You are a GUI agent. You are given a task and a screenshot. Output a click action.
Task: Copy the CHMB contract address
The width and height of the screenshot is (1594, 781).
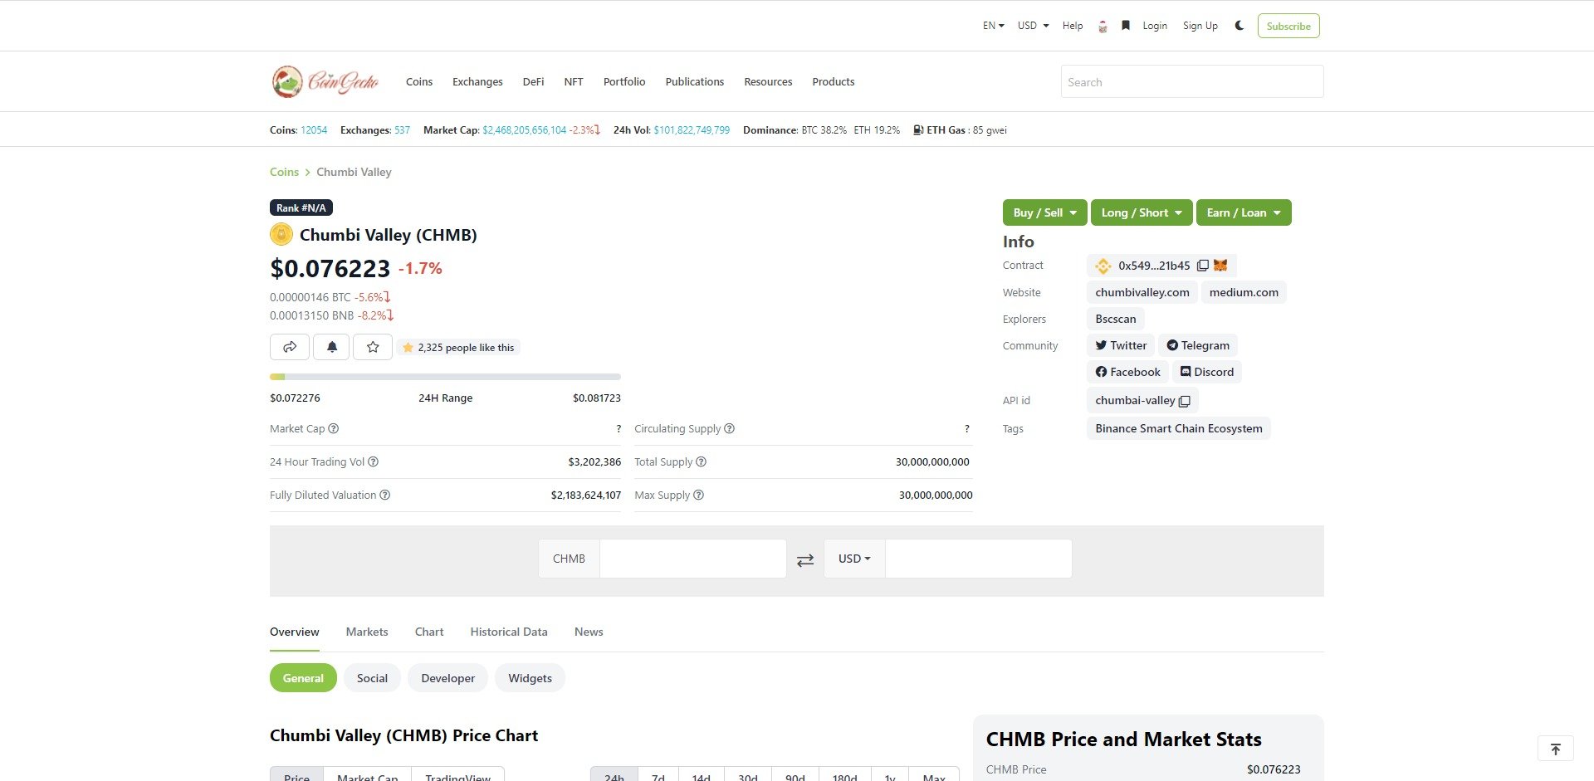pos(1204,265)
